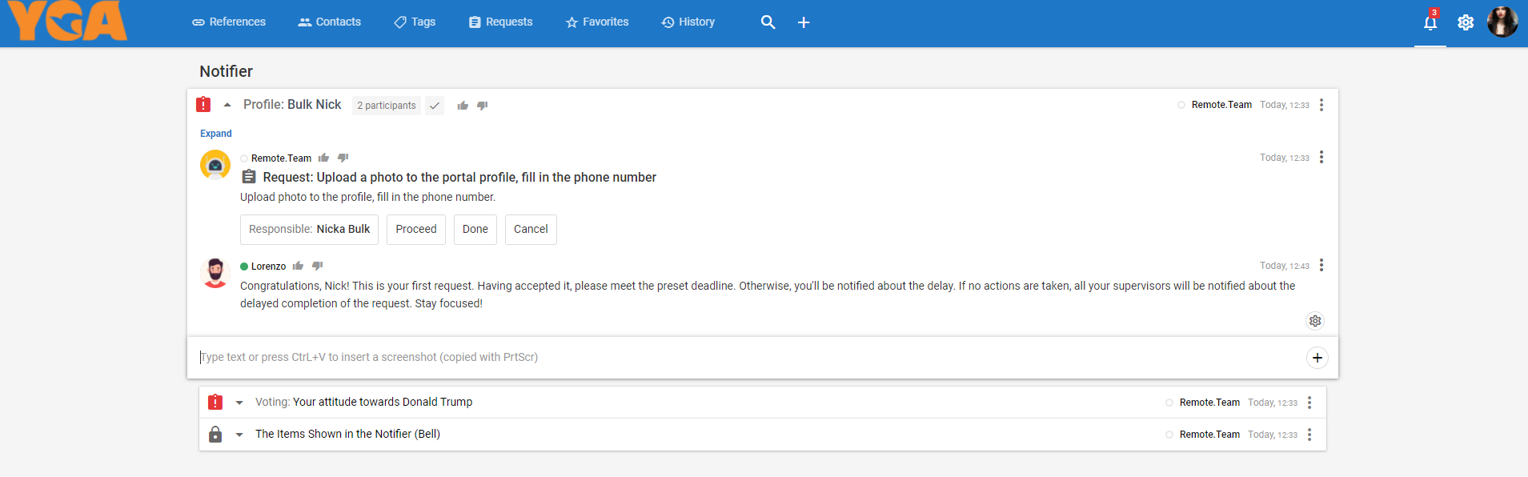Open the Requests section
The width and height of the screenshot is (1528, 477).
tap(501, 22)
